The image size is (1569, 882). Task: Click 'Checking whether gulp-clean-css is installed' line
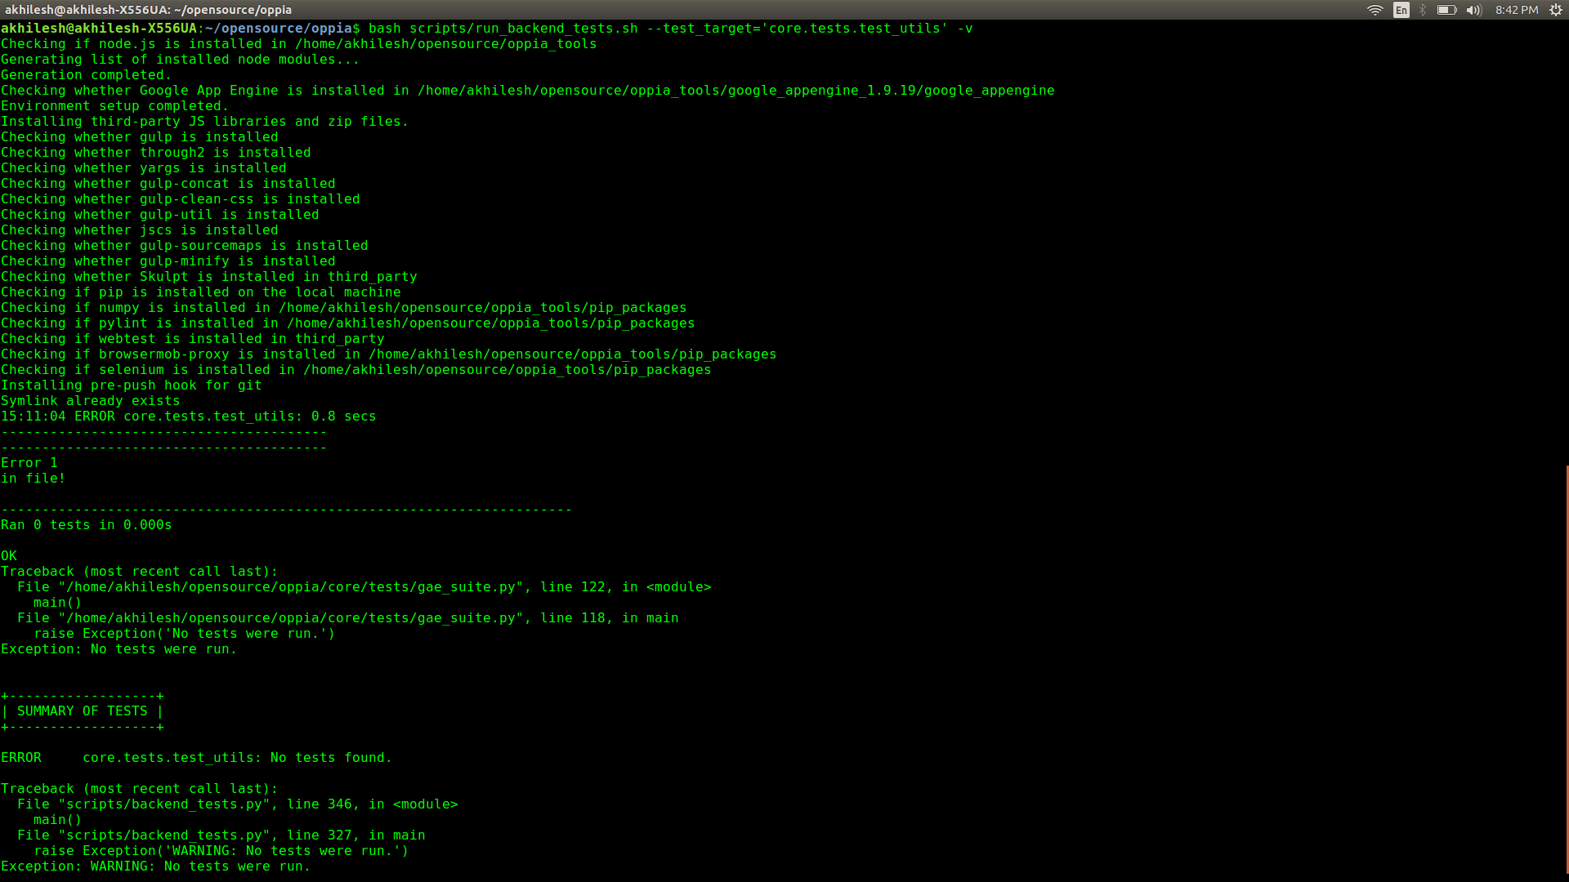(181, 199)
